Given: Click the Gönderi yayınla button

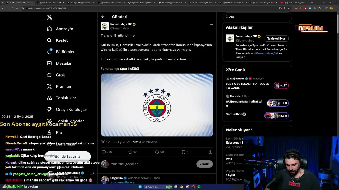Looking at the screenshot, I should click(x=68, y=156).
